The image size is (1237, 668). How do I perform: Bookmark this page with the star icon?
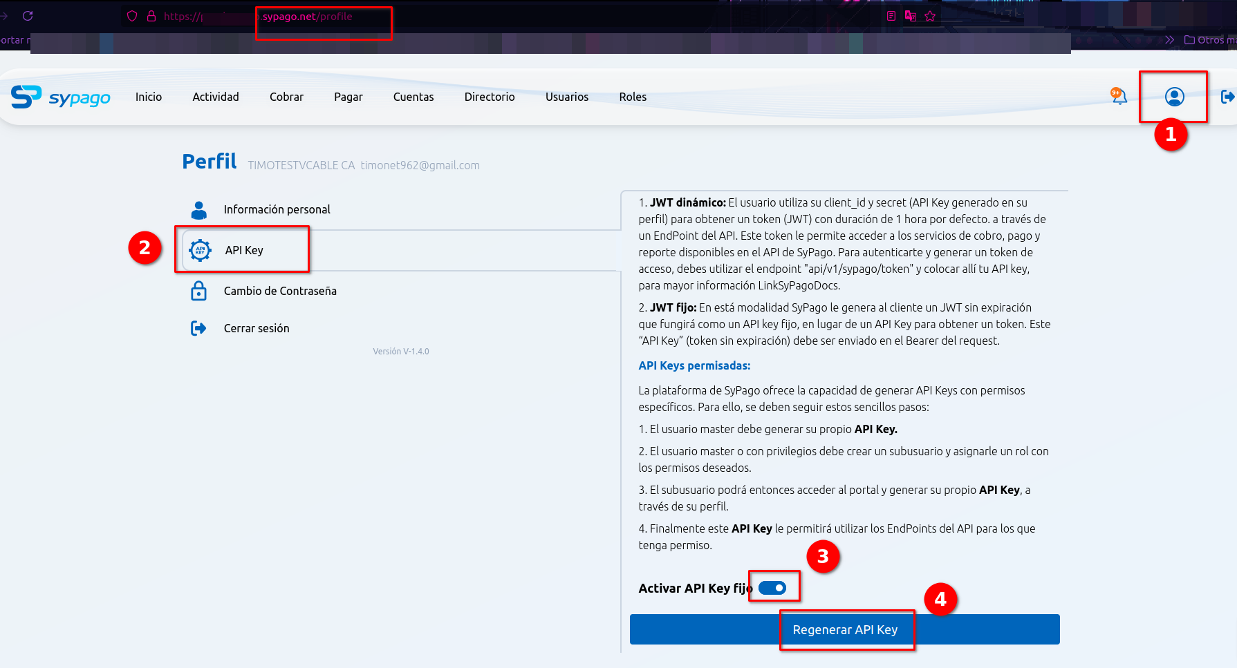click(x=930, y=16)
